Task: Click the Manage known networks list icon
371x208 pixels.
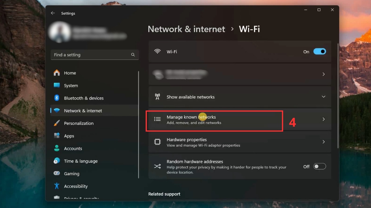Action: (x=157, y=119)
